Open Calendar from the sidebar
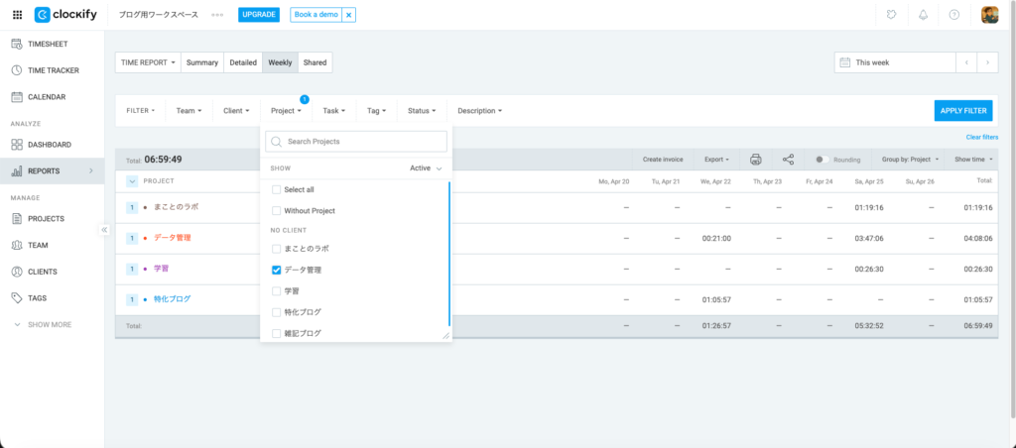This screenshot has height=448, width=1016. click(x=46, y=97)
